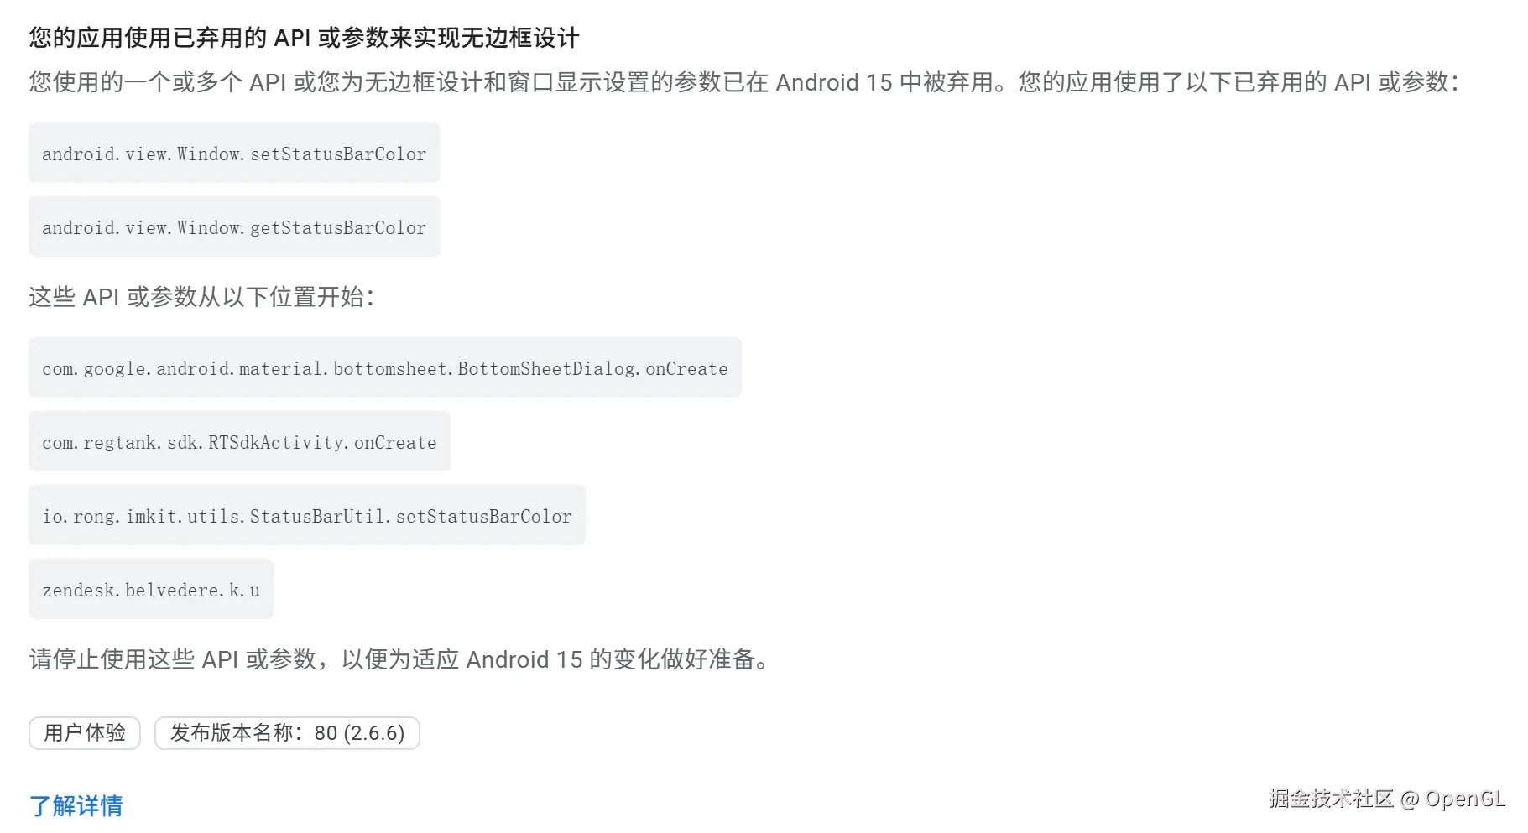Click the sentence starting 请停止使用这些 API

point(399,659)
